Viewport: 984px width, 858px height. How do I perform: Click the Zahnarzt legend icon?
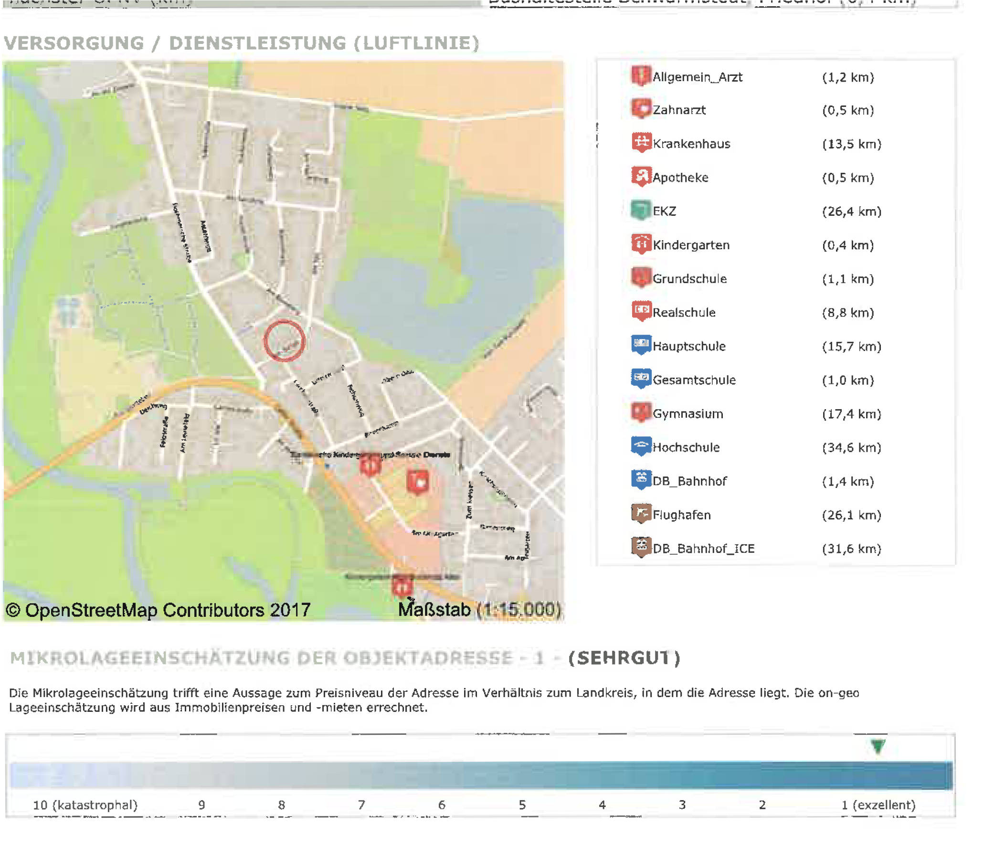pos(641,109)
